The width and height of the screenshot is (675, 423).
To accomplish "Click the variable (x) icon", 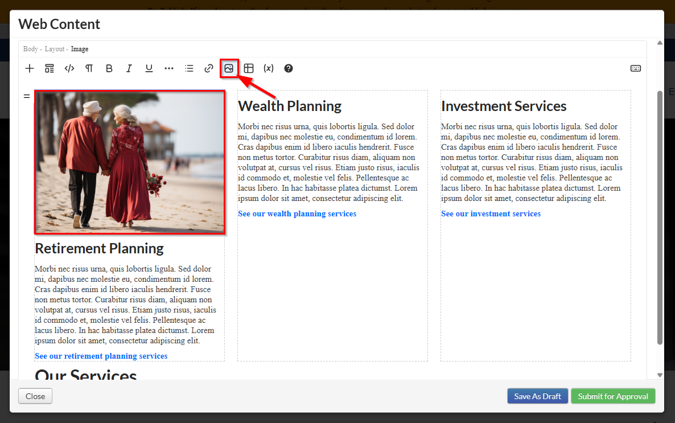I will 269,68.
